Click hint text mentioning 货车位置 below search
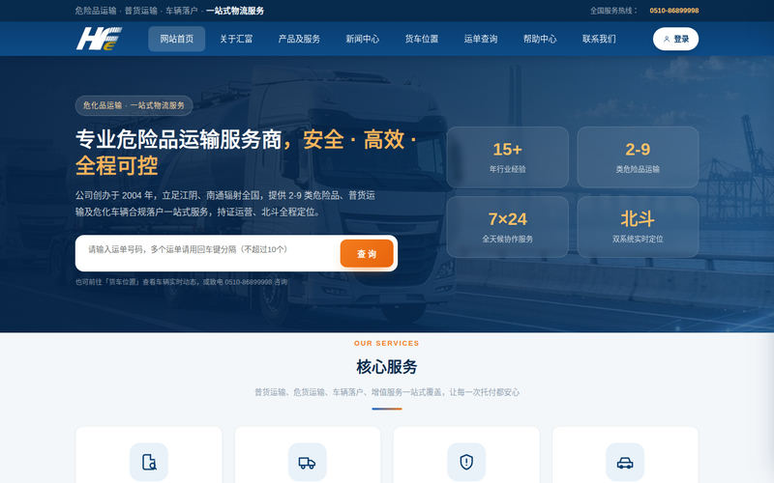Screen dimensions: 774x483 pos(181,282)
